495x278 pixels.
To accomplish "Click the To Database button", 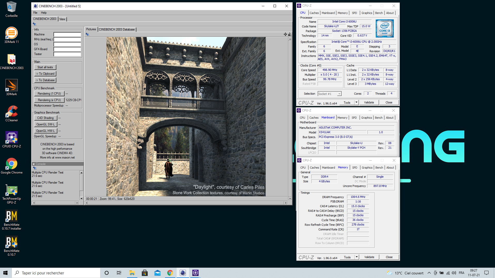I will pyautogui.click(x=45, y=80).
